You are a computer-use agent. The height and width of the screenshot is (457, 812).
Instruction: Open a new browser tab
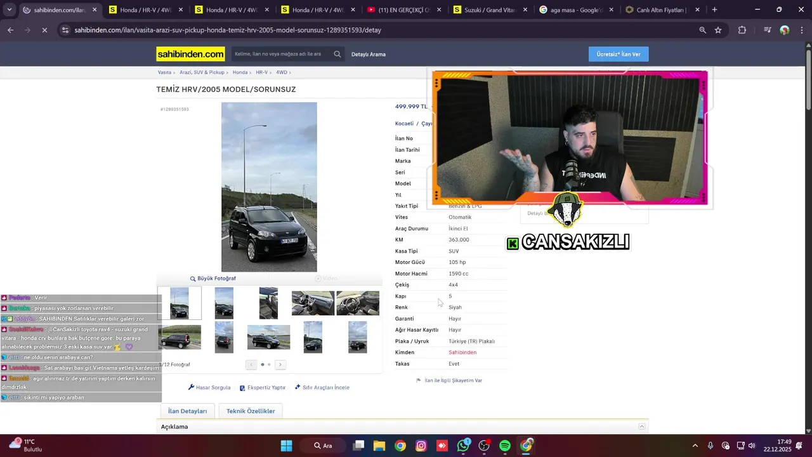pos(714,10)
